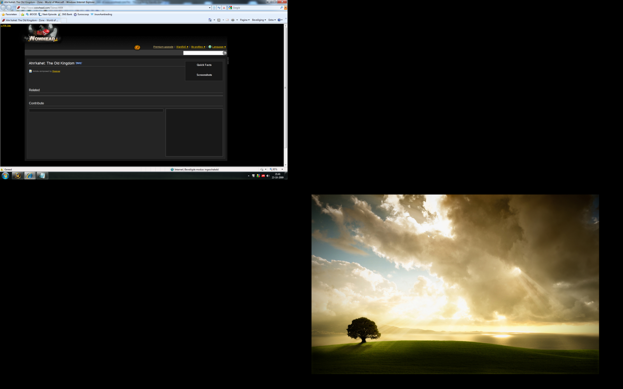
Task: Open the Ward5x5 user dropdown
Action: [x=182, y=47]
